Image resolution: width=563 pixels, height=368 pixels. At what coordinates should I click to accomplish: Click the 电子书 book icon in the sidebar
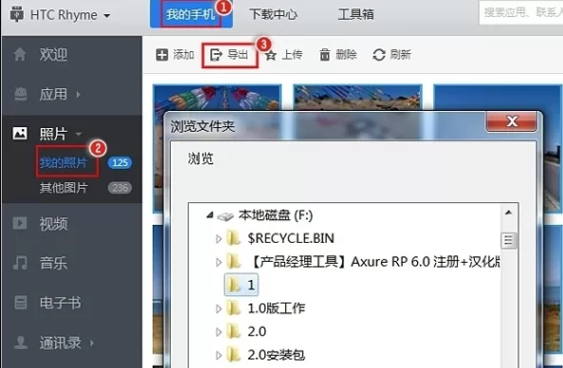(21, 303)
